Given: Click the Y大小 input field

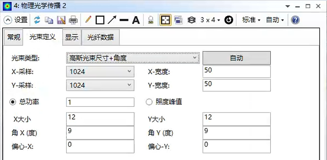Looking at the screenshot, I should 236,119.
